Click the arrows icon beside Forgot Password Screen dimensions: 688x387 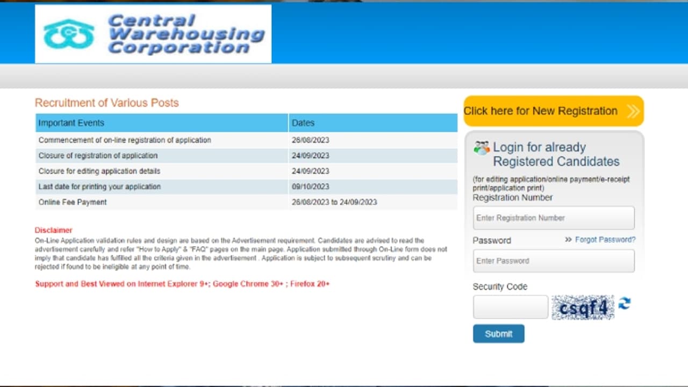click(568, 240)
